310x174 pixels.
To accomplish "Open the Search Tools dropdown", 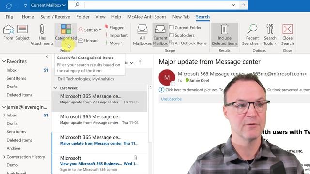I will 270,35.
